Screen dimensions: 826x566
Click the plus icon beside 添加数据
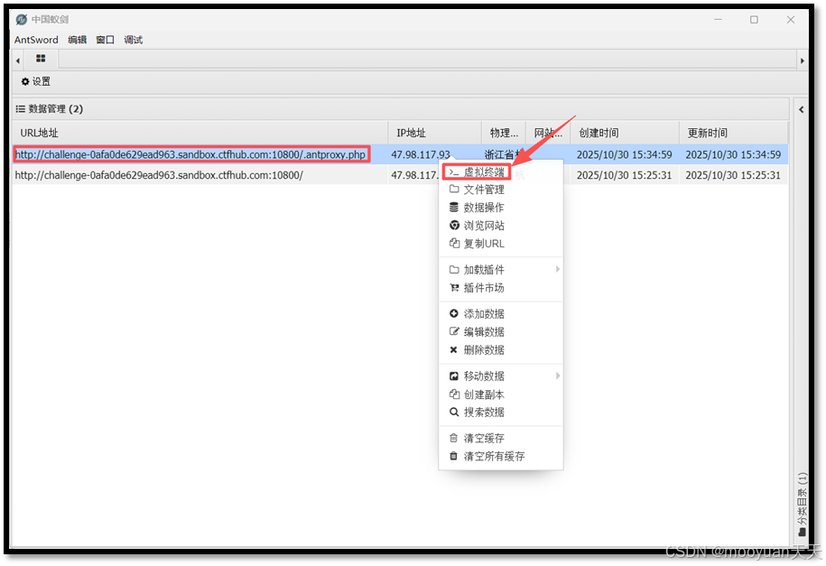(x=453, y=313)
